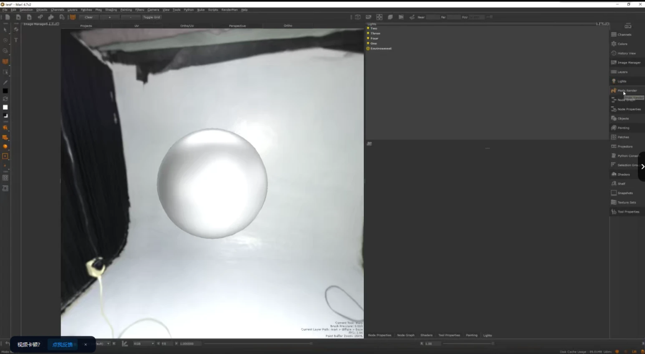Switch to the Ortho/UV view tab
The image size is (645, 354).
[187, 26]
